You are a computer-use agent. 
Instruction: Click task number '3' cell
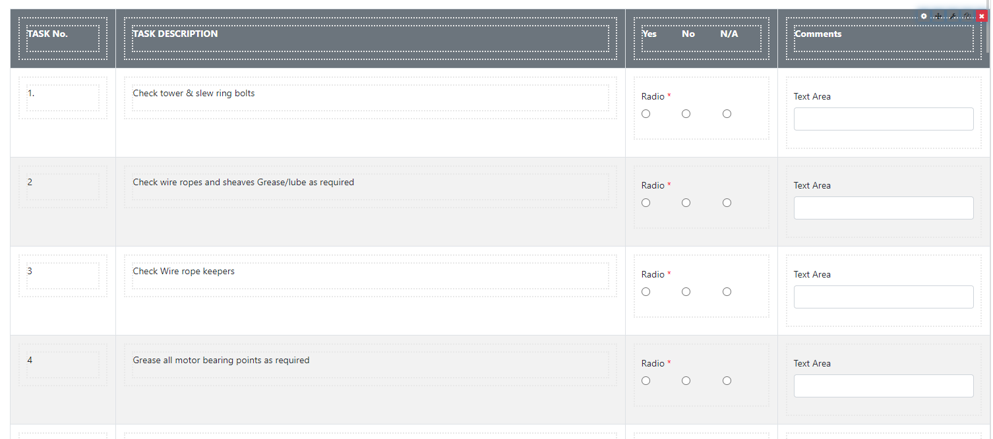[x=30, y=271]
